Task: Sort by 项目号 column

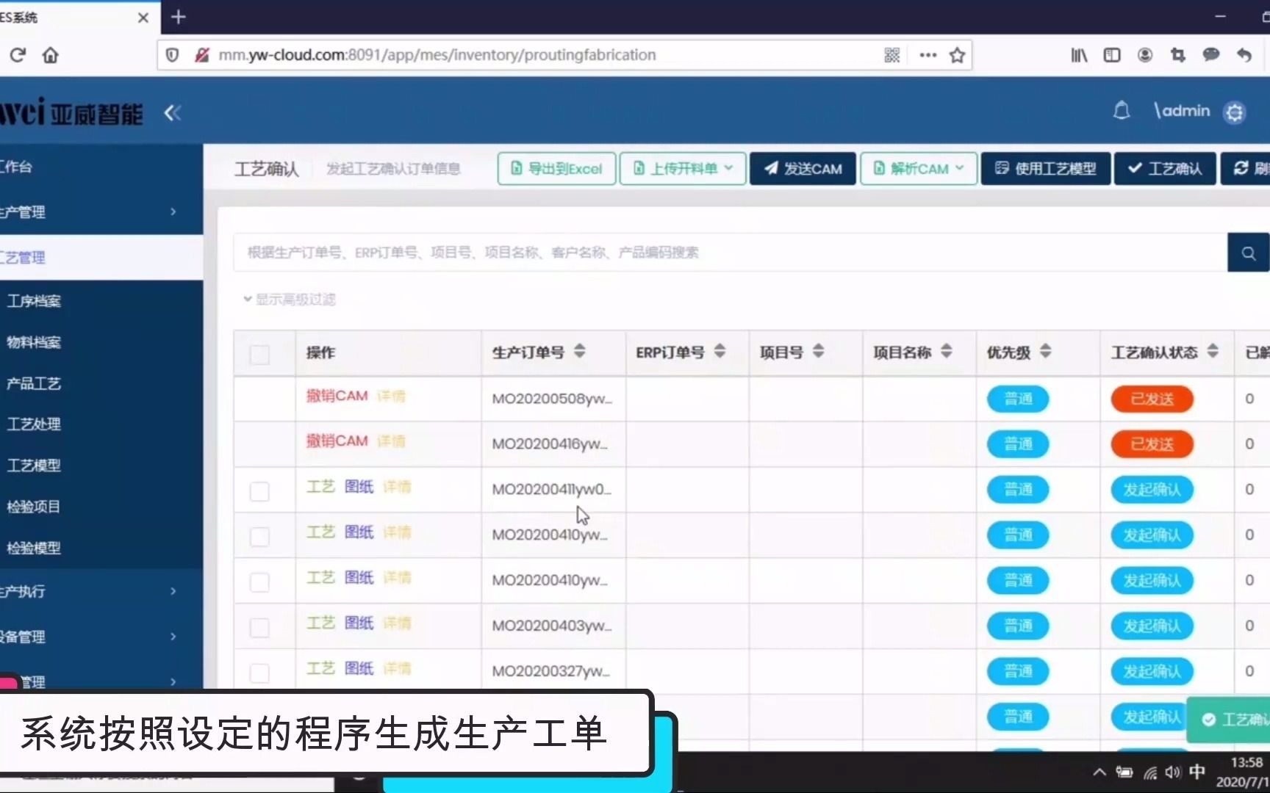Action: click(x=819, y=351)
